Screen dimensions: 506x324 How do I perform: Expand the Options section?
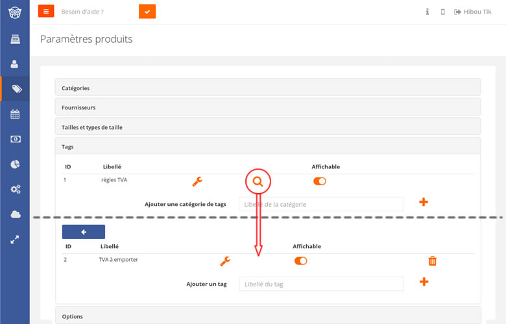click(x=268, y=316)
